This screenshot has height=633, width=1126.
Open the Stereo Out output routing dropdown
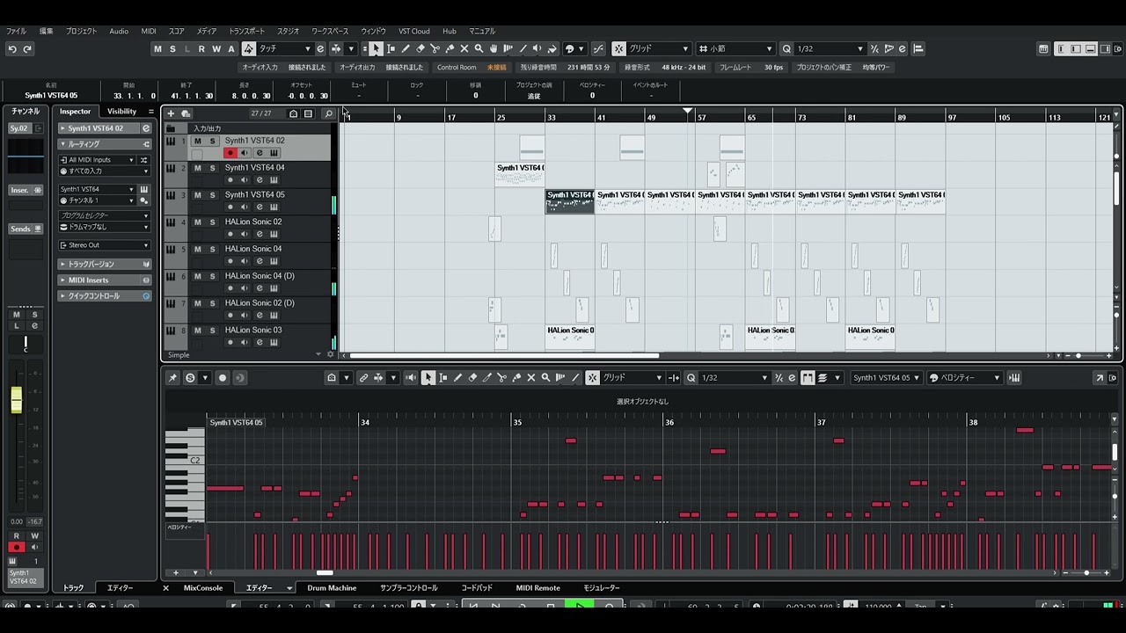[x=105, y=245]
